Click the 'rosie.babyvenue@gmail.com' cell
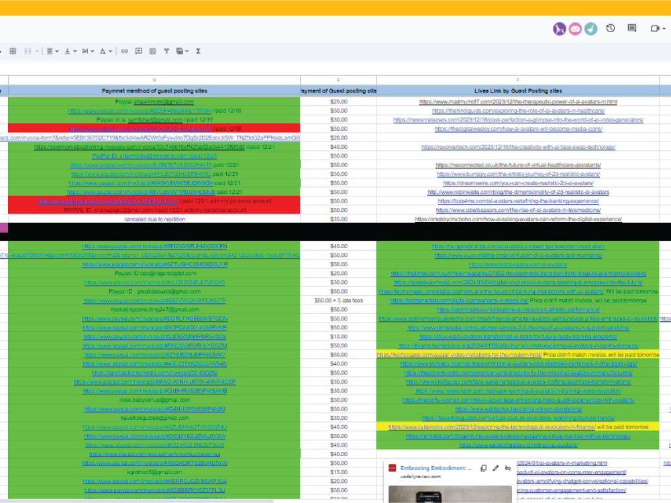The width and height of the screenshot is (671, 503). [x=154, y=400]
